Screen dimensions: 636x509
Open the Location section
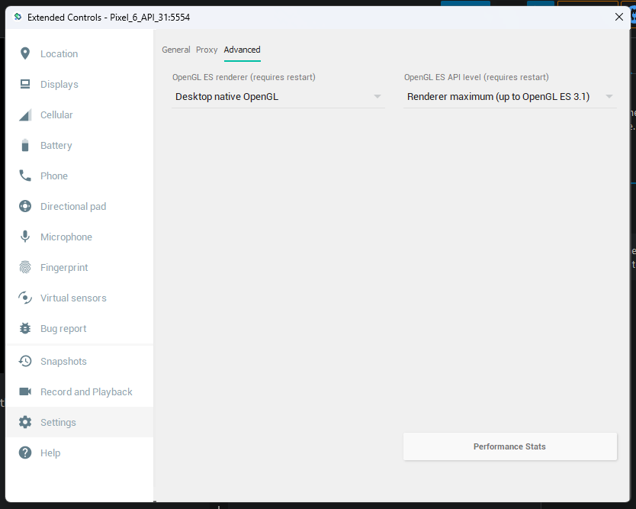[x=59, y=53]
